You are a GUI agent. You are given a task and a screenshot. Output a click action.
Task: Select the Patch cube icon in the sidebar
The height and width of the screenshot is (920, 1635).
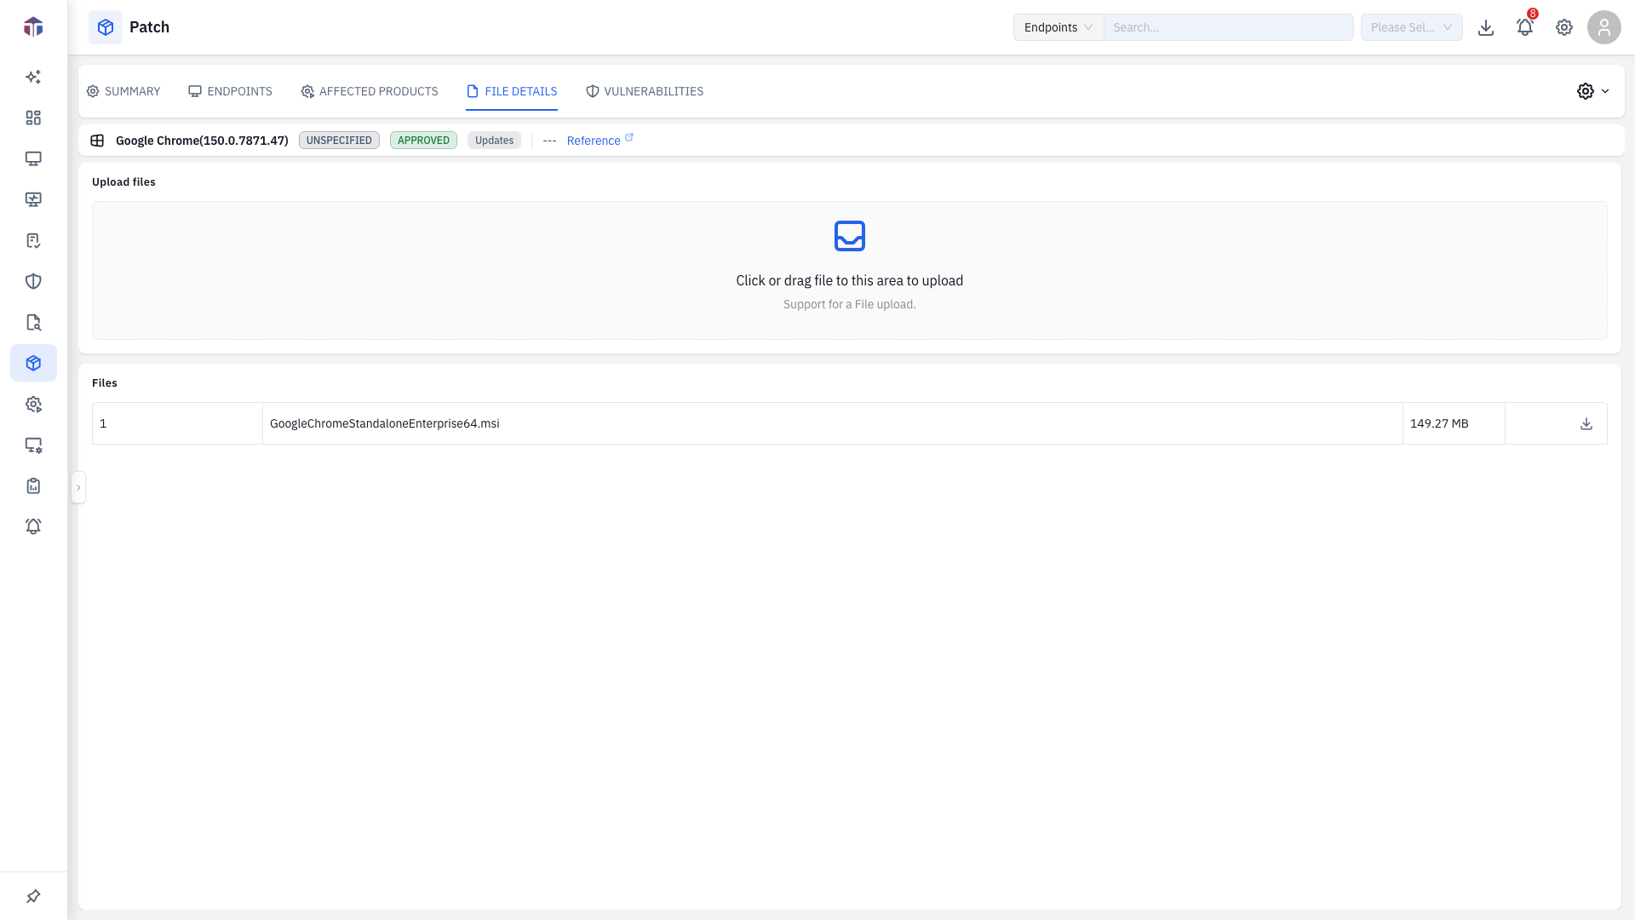tap(33, 363)
